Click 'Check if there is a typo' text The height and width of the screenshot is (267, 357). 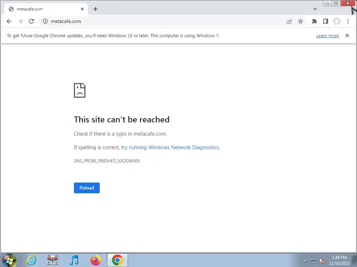click(x=120, y=134)
